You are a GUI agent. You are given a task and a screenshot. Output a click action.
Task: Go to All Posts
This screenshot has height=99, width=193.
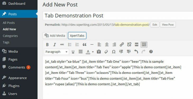pyautogui.click(x=9, y=23)
